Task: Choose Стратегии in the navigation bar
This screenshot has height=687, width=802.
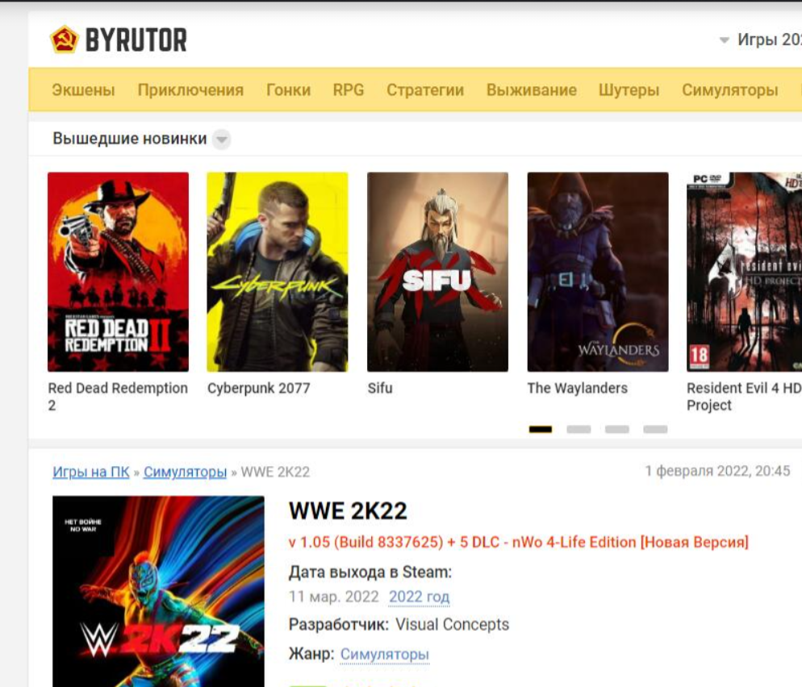Action: 425,90
